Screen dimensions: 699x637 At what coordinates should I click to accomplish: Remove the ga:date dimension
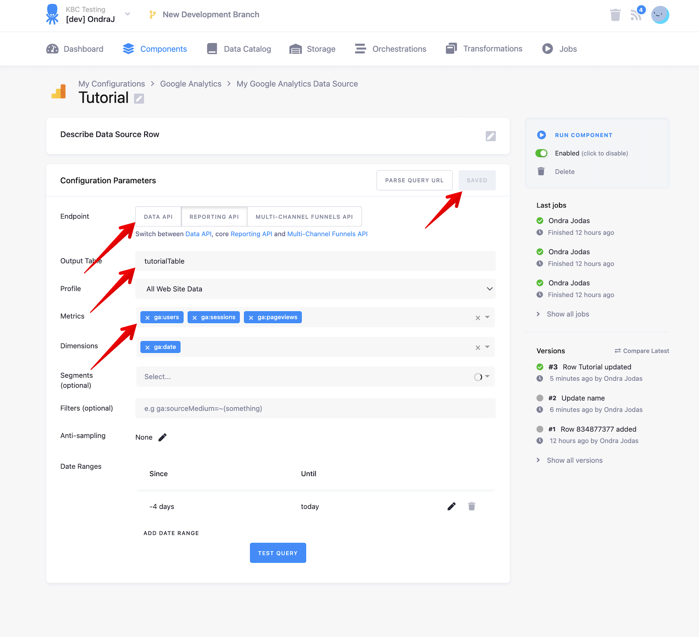click(147, 347)
